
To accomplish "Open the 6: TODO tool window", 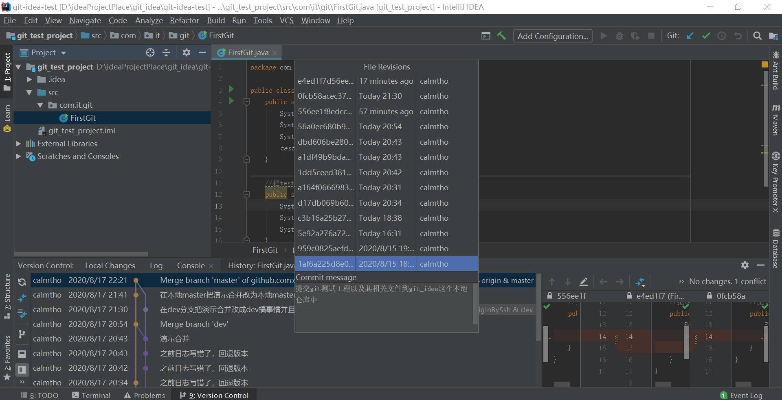I will coord(40,395).
